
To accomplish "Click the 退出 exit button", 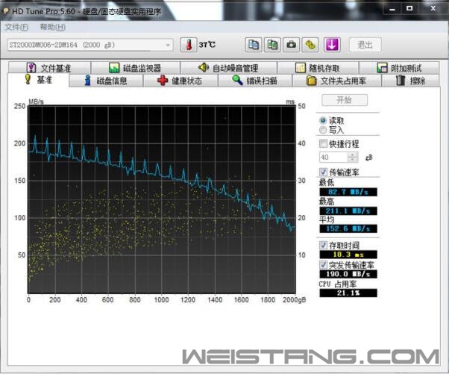I will click(x=365, y=45).
